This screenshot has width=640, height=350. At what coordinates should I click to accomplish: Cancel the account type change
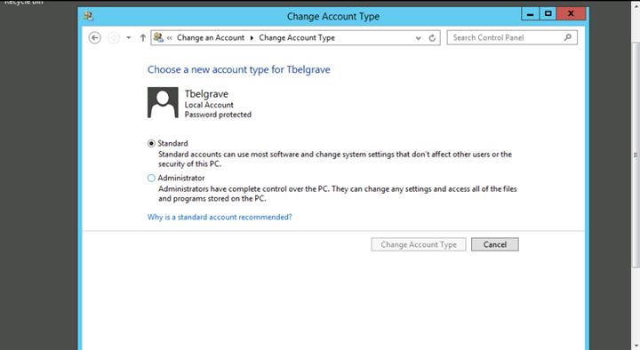(495, 244)
